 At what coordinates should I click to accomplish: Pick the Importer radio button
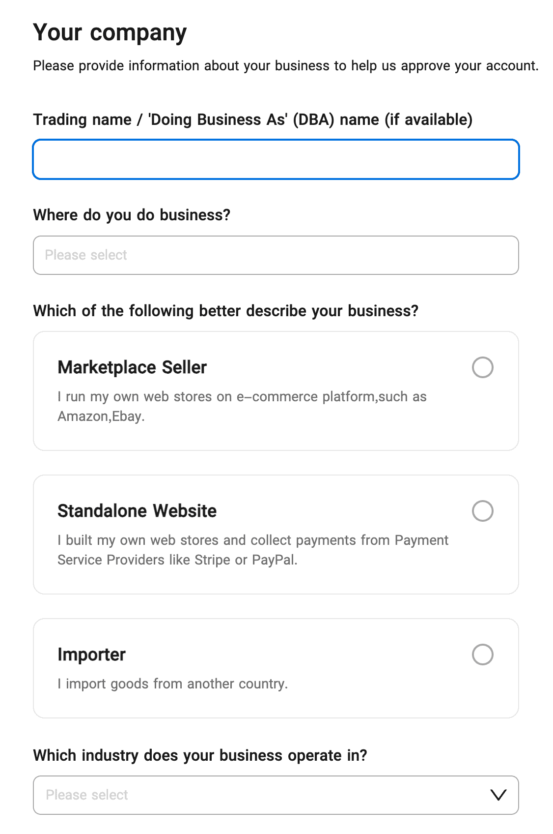(482, 655)
